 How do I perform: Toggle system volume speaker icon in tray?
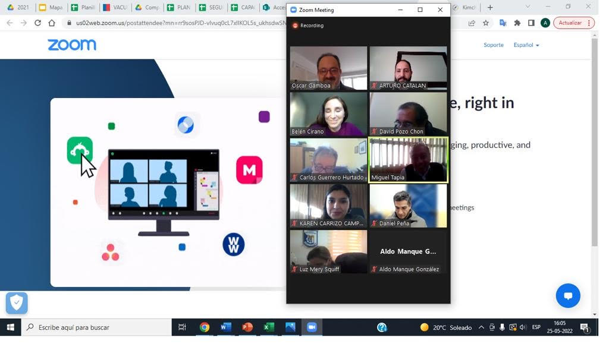click(x=523, y=327)
